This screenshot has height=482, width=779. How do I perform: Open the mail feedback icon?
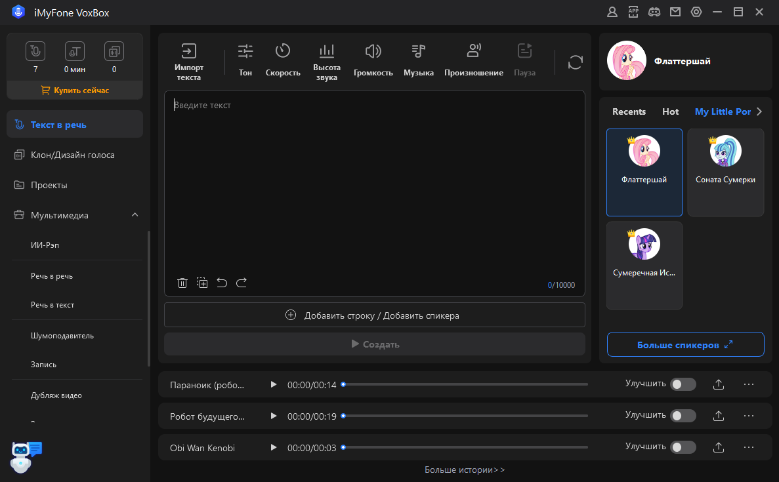point(675,12)
